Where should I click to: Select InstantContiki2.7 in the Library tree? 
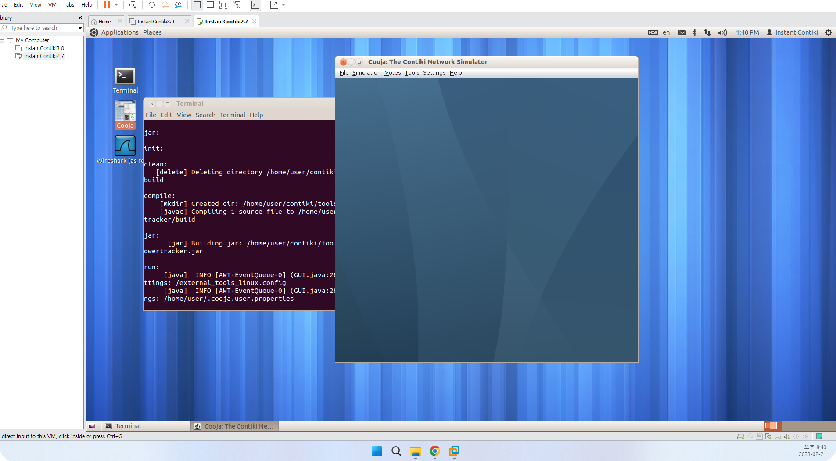44,56
